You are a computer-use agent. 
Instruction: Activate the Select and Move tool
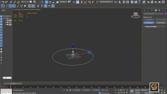coord(46,2)
